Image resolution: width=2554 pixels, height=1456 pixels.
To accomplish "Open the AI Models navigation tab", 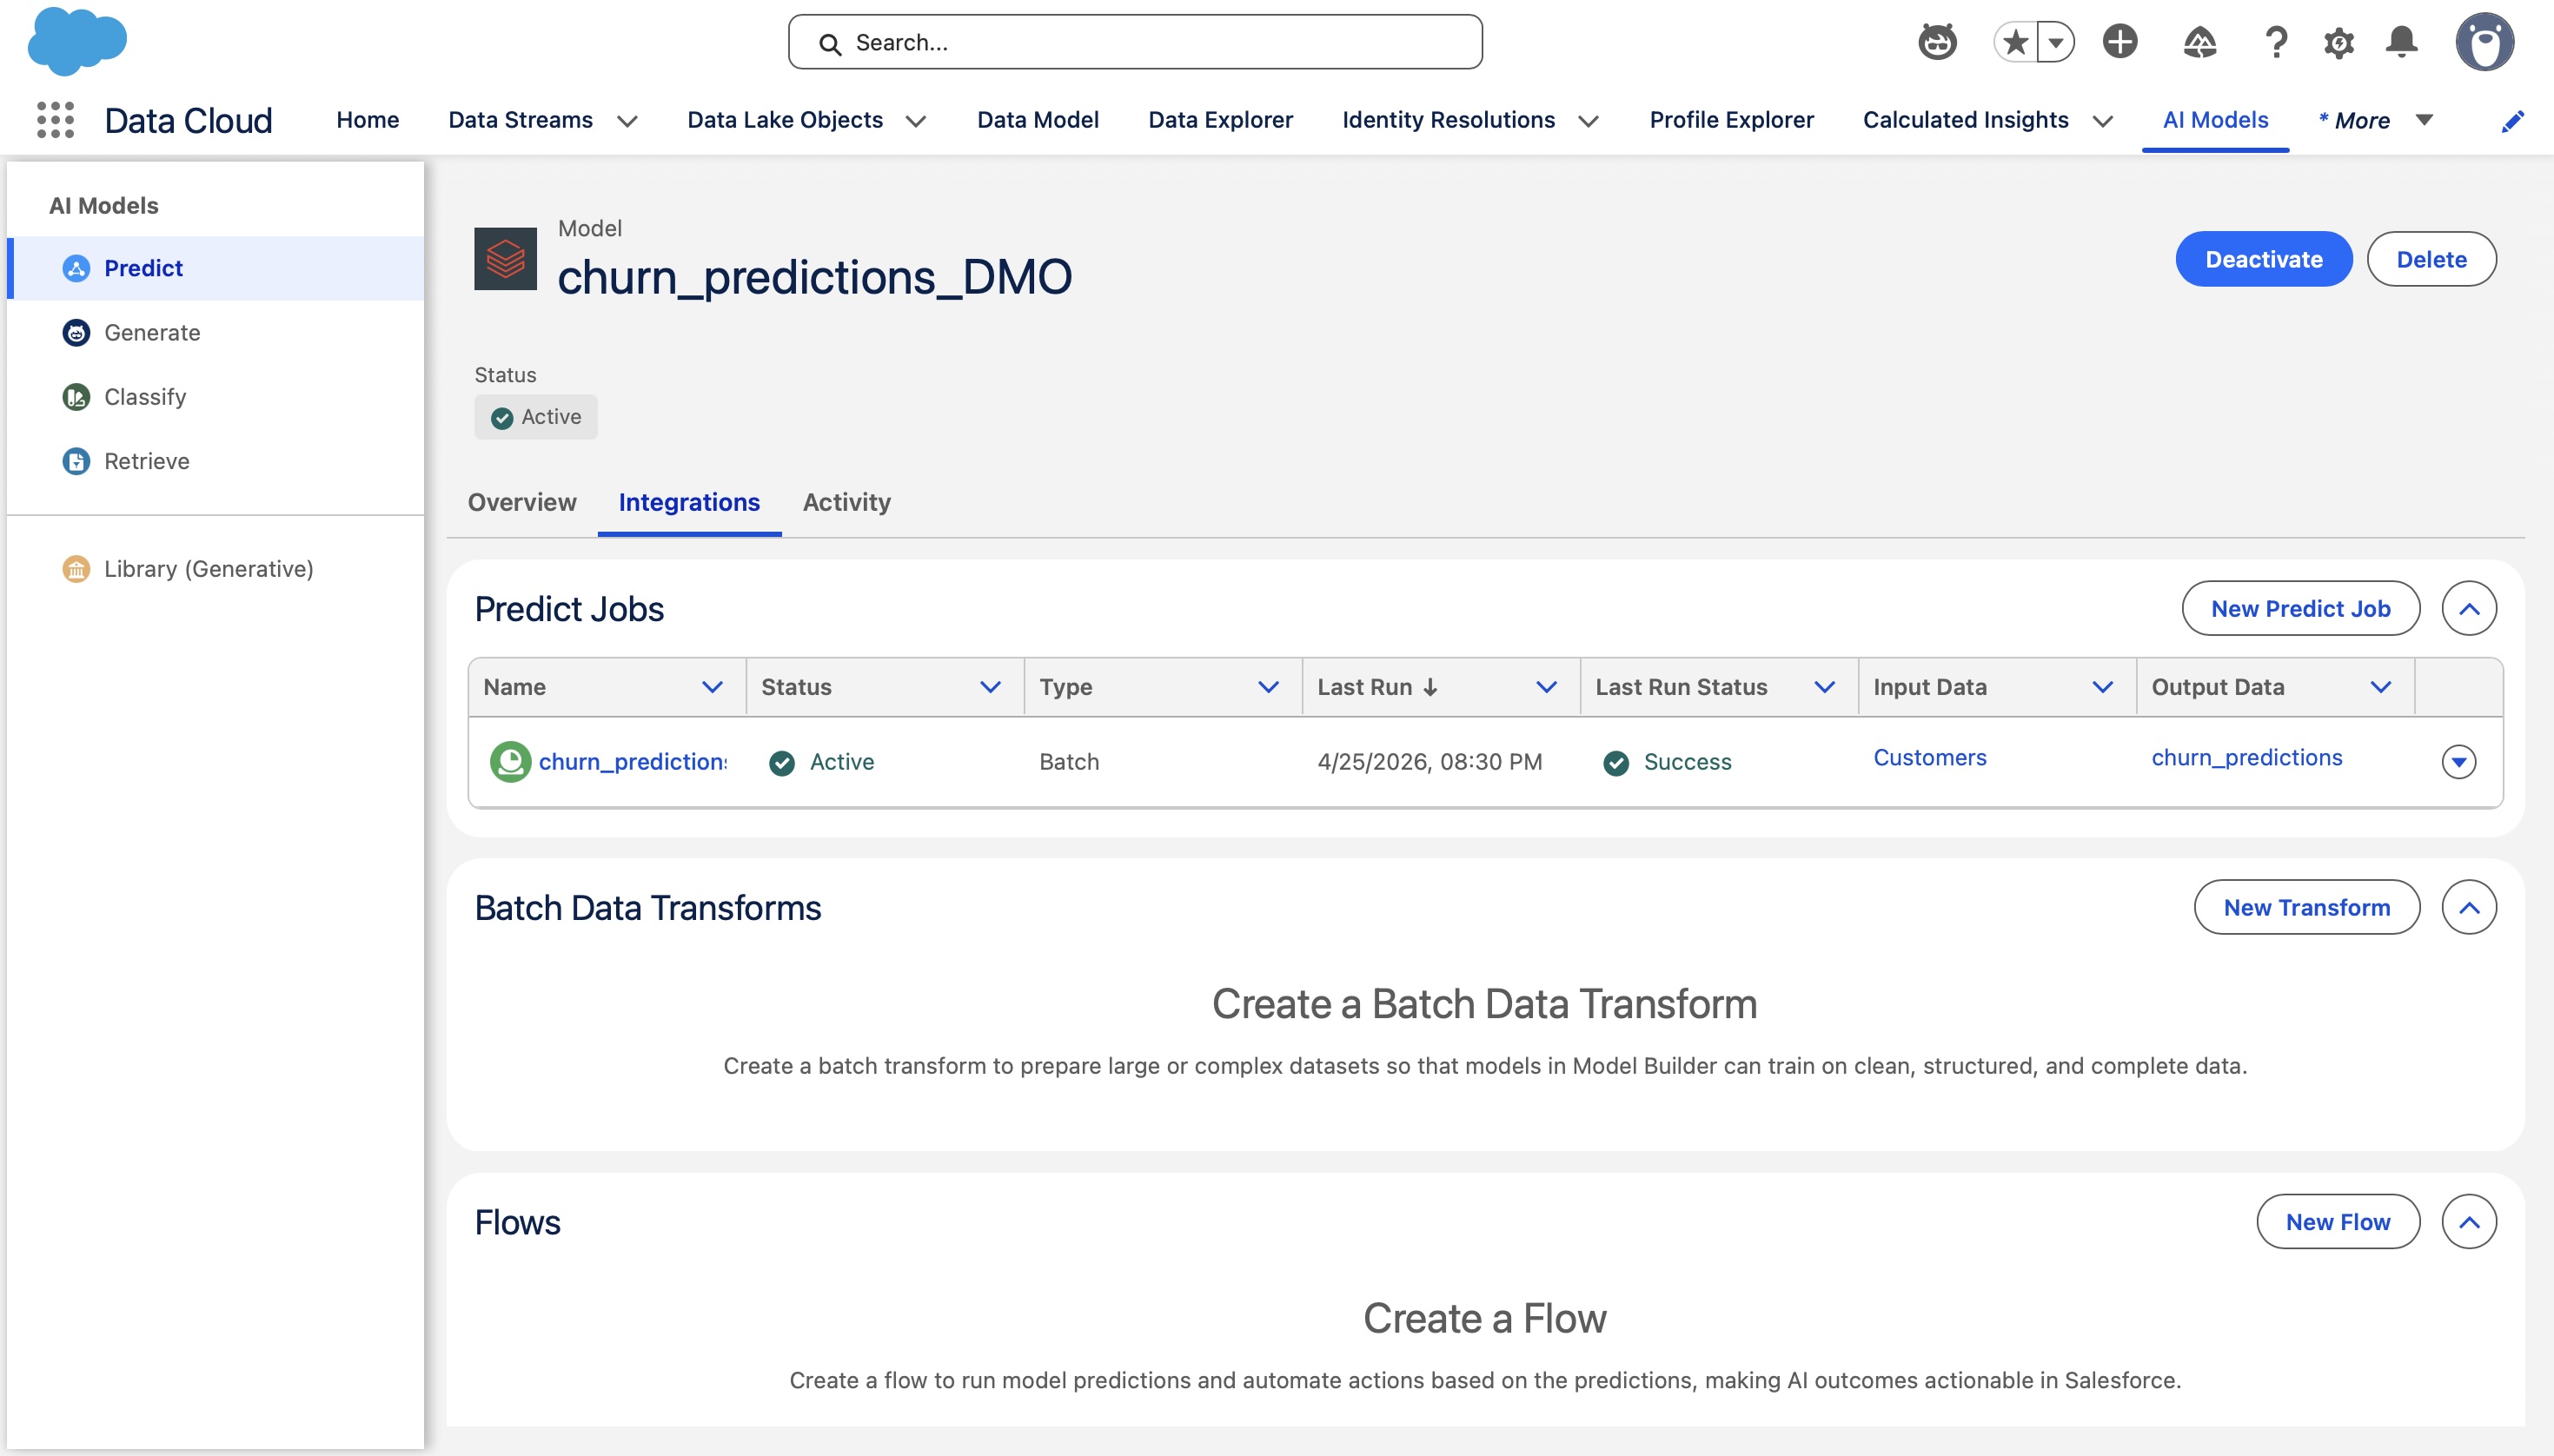I will [2215, 120].
